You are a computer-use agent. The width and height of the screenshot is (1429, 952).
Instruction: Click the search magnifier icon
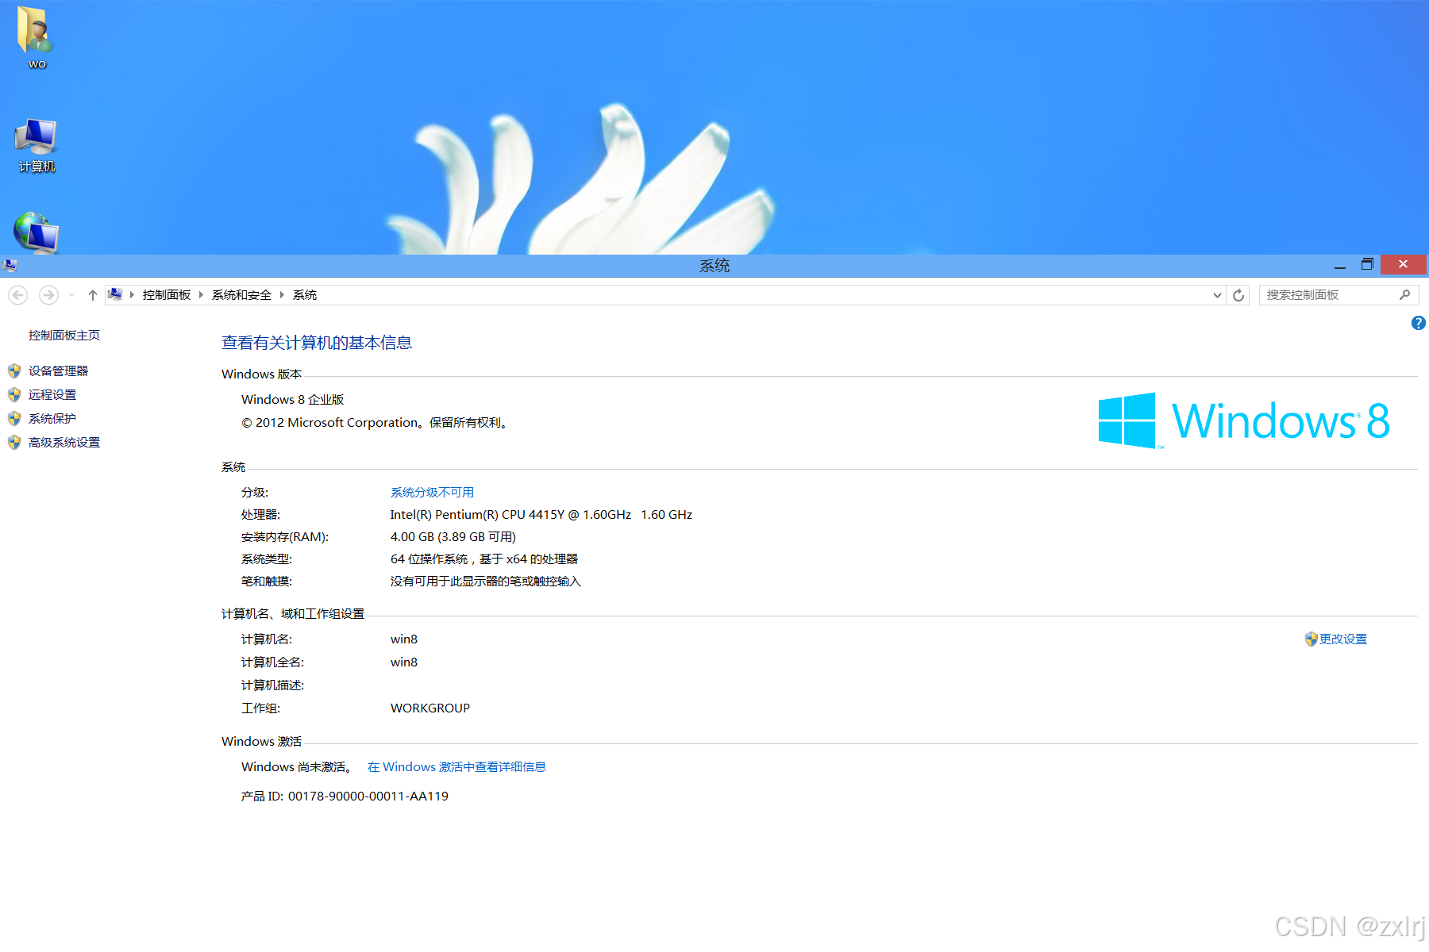(1405, 295)
